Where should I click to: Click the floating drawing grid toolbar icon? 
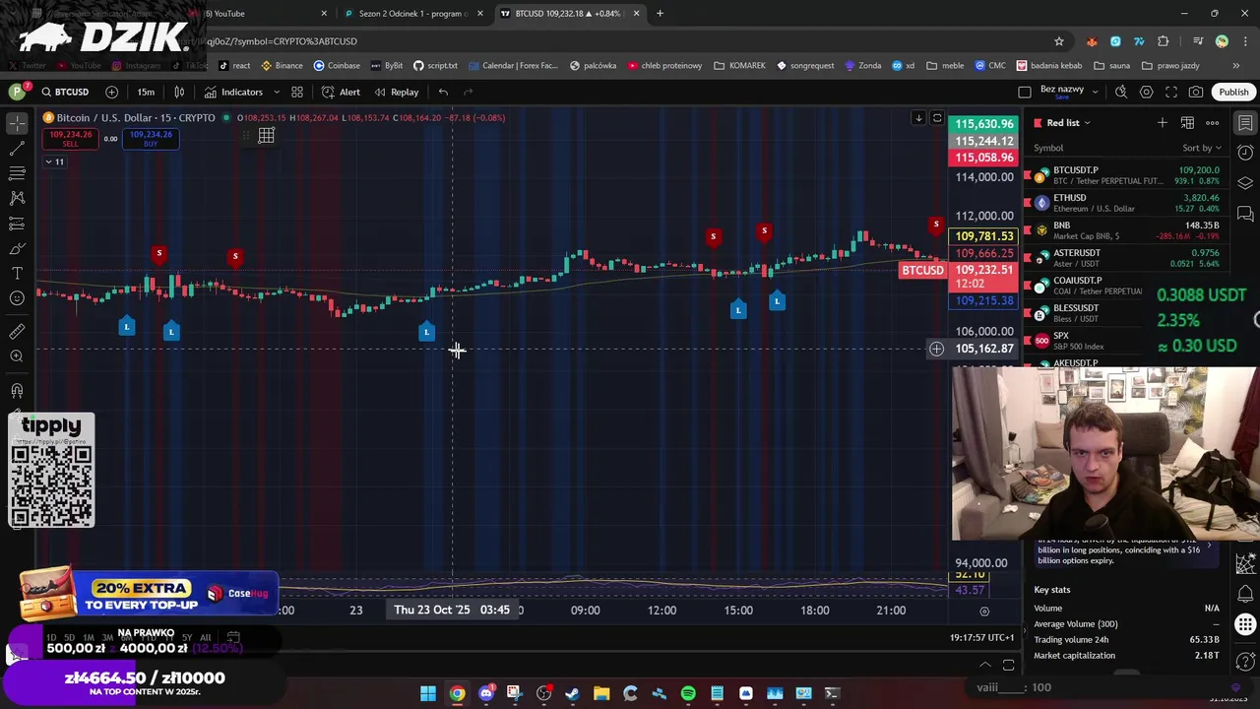tap(266, 136)
